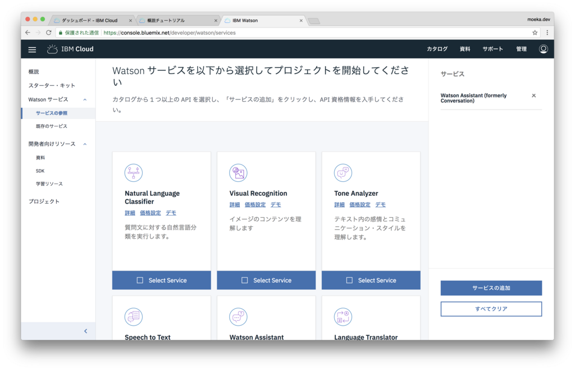Click the Visual Recognition service icon

click(238, 173)
